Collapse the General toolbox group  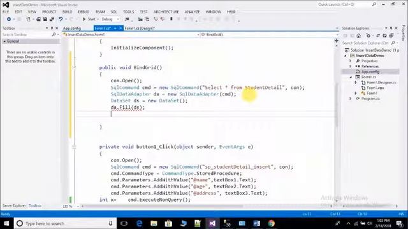4,41
